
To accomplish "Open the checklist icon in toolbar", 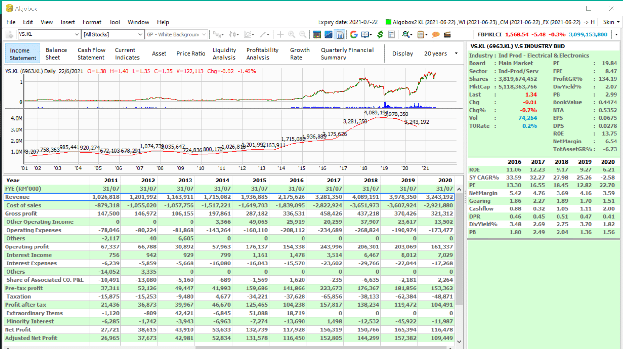I will 391,34.
